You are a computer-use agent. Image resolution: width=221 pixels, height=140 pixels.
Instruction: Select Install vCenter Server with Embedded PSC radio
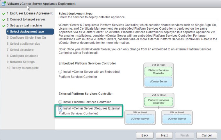point(60,72)
